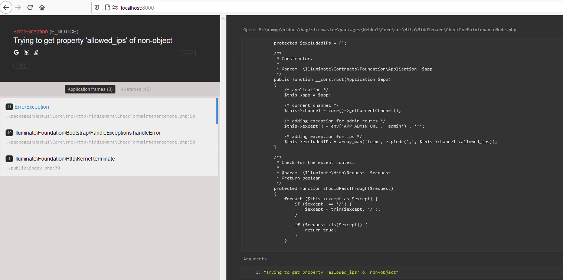Image resolution: width=563 pixels, height=280 pixels.
Task: Click the __construct function declaration line
Action: click(x=332, y=79)
